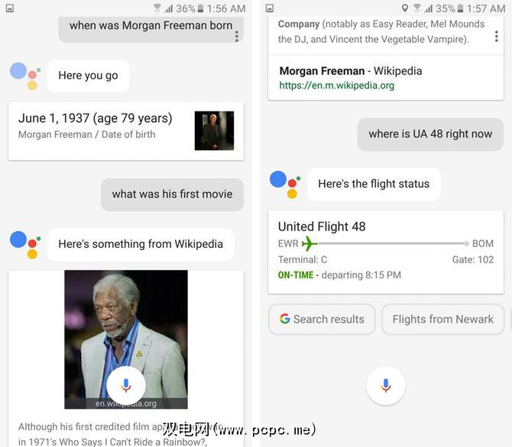Tap the Search results suggestion chip
512x447 pixels.
pos(322,319)
